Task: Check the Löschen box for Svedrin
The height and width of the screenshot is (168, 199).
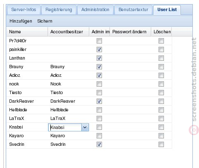Action: (x=161, y=144)
